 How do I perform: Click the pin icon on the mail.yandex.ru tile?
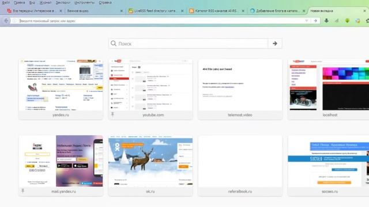[x=23, y=190]
